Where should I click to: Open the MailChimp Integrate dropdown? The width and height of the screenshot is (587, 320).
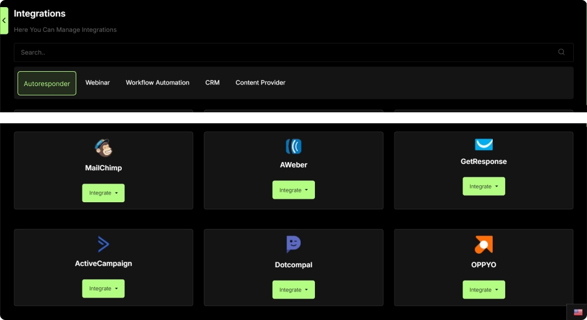[103, 193]
